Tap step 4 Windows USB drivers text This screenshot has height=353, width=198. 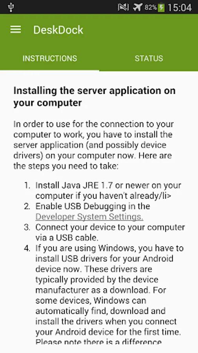pos(110,295)
